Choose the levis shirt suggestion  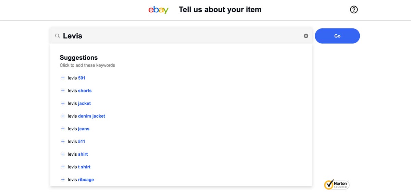tap(78, 154)
